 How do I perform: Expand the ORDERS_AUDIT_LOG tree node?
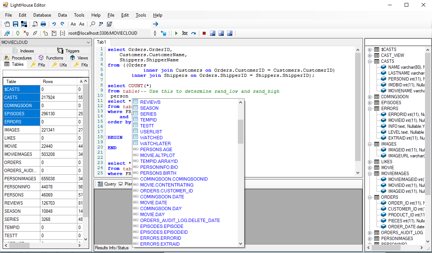point(369,233)
